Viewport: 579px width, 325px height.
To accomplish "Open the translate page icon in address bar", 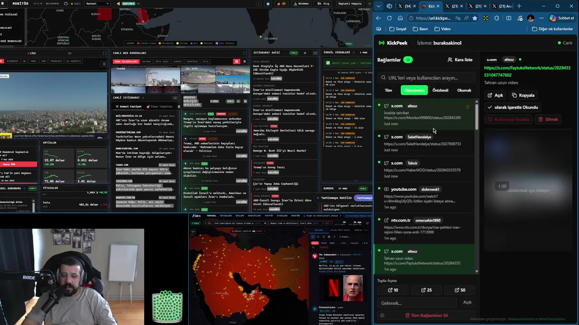I will pos(458,18).
